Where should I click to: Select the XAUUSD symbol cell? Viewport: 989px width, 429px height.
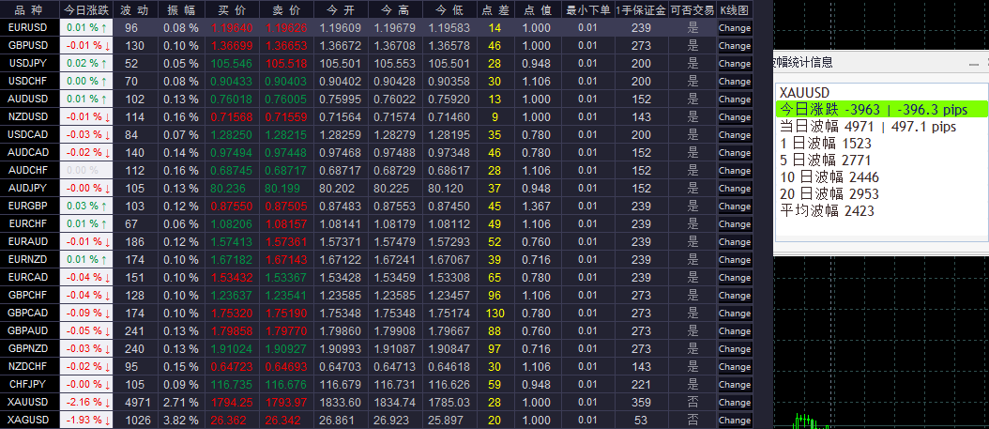(x=28, y=403)
